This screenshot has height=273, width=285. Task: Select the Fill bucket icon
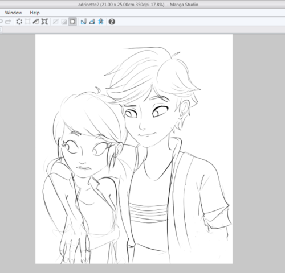pyautogui.click(x=36, y=22)
